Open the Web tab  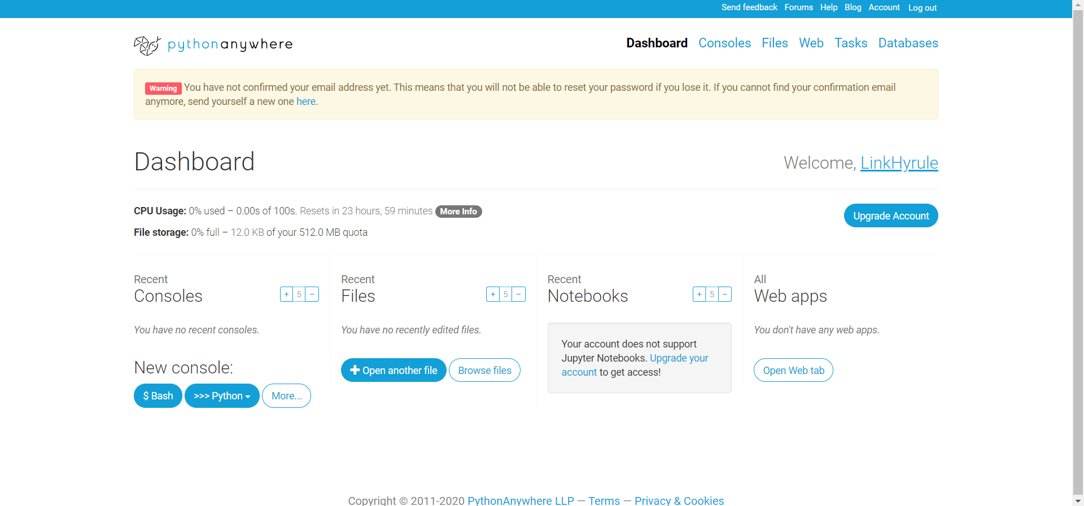click(x=811, y=43)
